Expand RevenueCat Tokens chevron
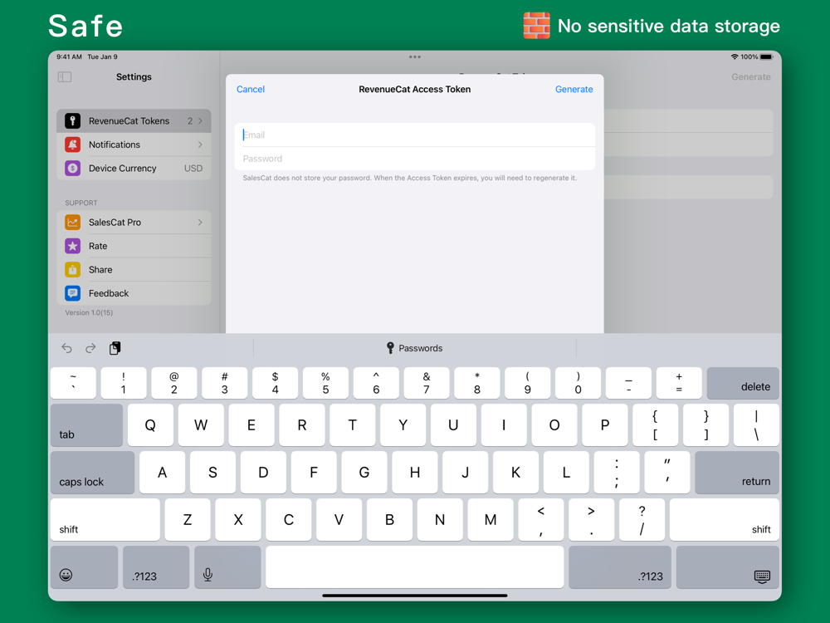Viewport: 830px width, 623px height. pos(201,120)
